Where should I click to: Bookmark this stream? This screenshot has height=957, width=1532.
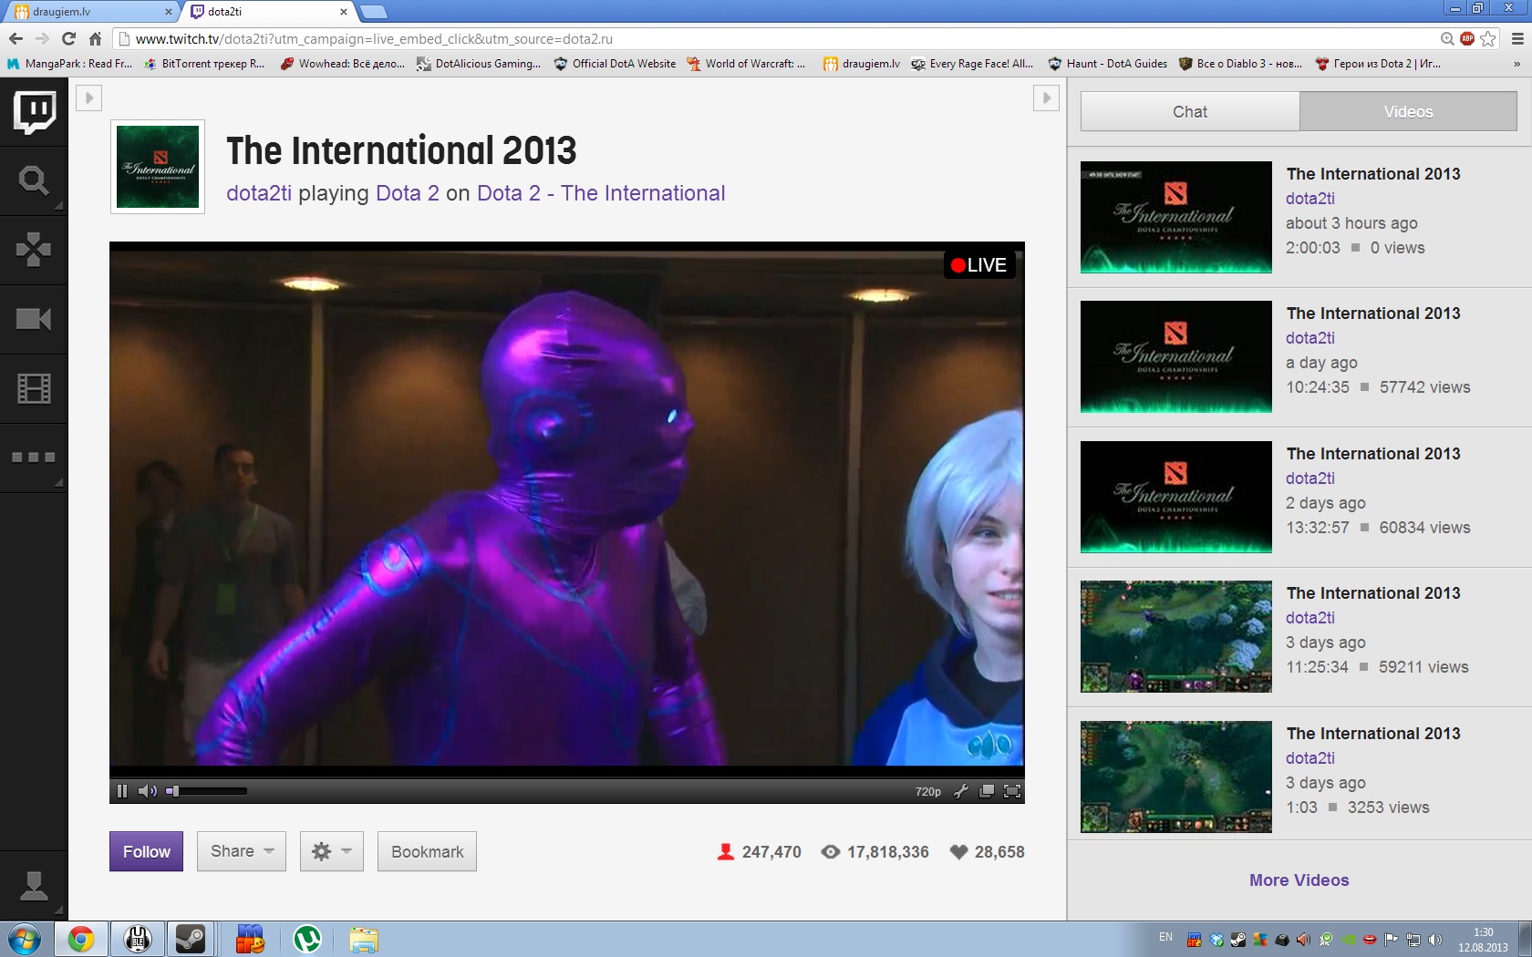tap(427, 851)
